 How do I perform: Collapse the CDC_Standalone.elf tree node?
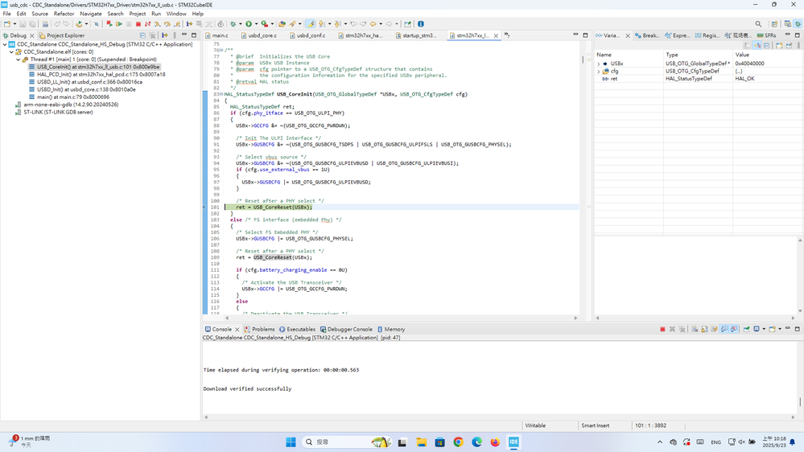click(x=12, y=52)
